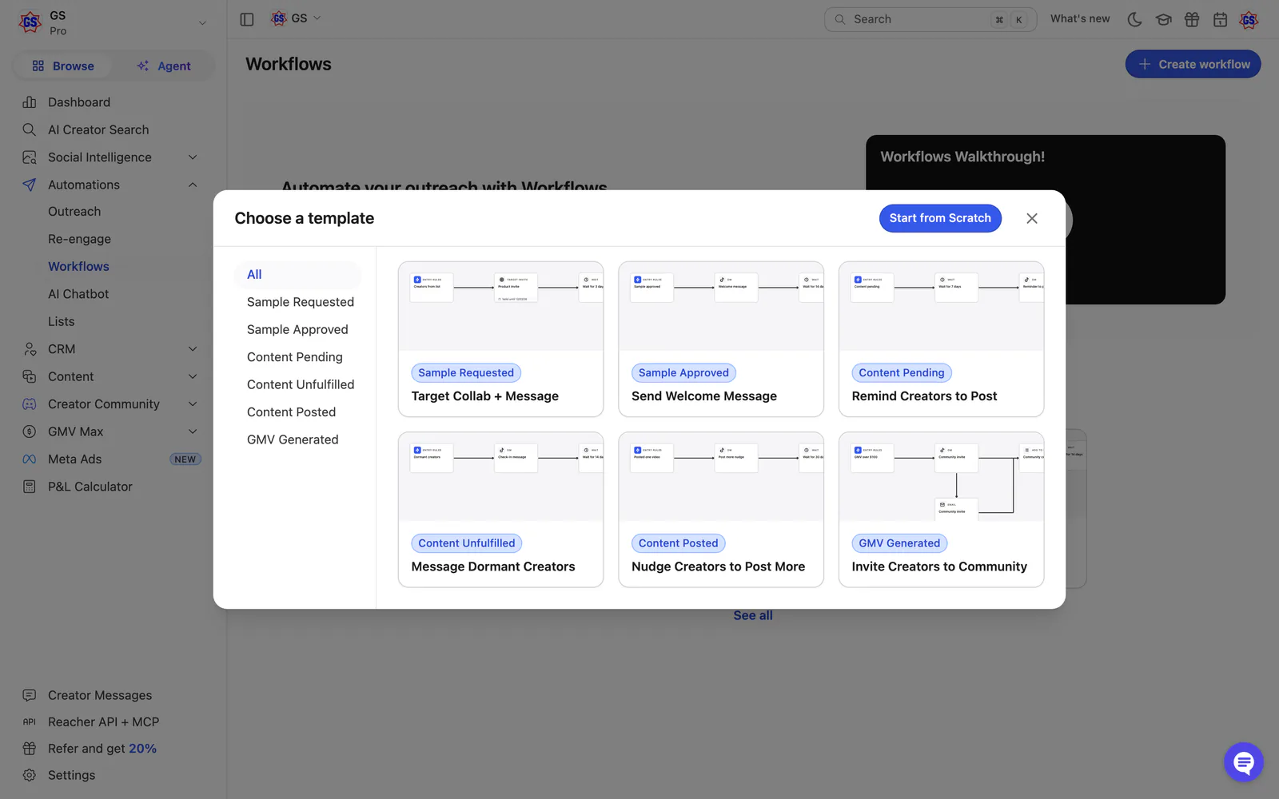Click the Search input field
The image size is (1279, 799).
pos(930,19)
